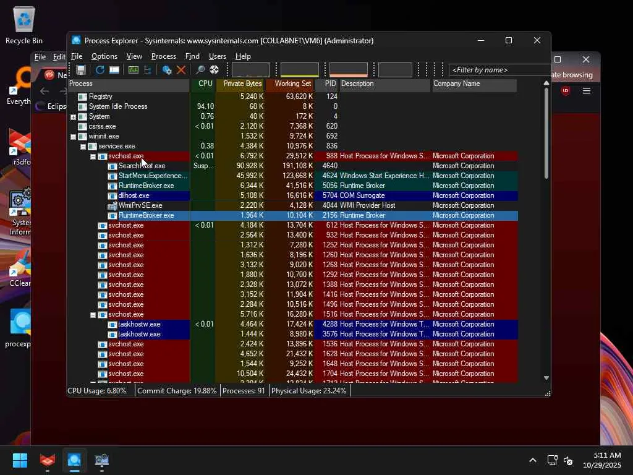Screen dimensions: 633x475
Task: Click the Show Process Tree toolbar icon
Action: click(x=148, y=70)
